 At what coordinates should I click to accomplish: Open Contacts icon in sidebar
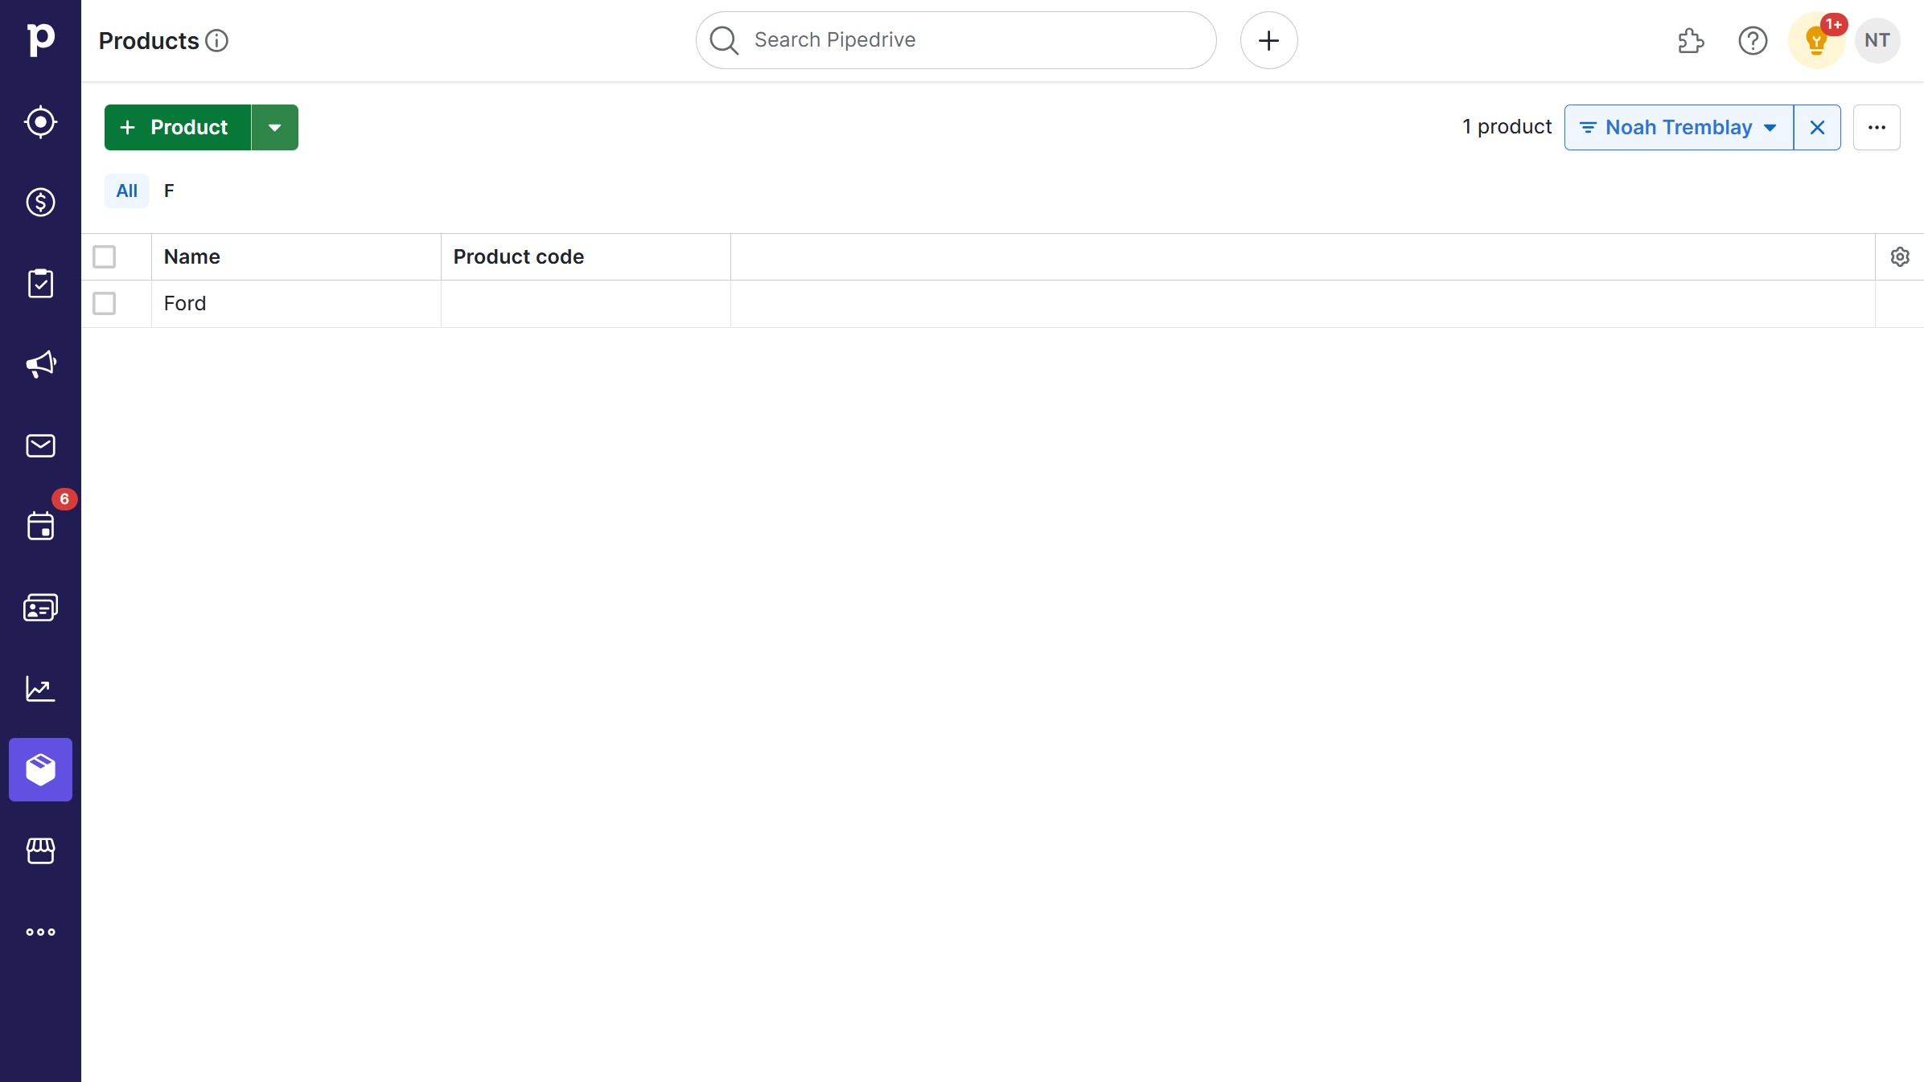click(40, 608)
